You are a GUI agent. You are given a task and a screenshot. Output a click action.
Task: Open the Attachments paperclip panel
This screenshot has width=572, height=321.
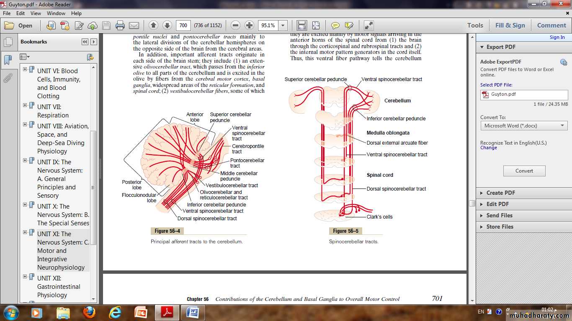[8, 78]
